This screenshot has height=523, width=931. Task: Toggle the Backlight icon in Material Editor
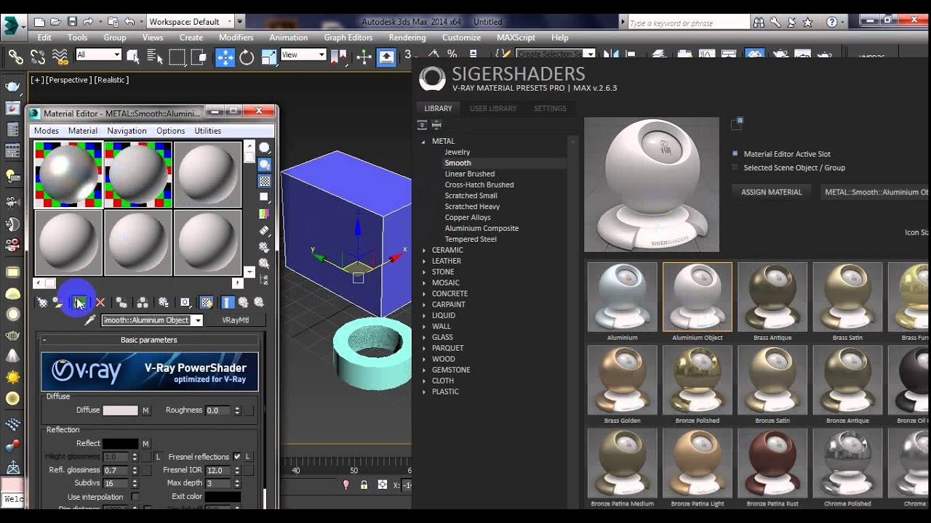click(x=264, y=165)
